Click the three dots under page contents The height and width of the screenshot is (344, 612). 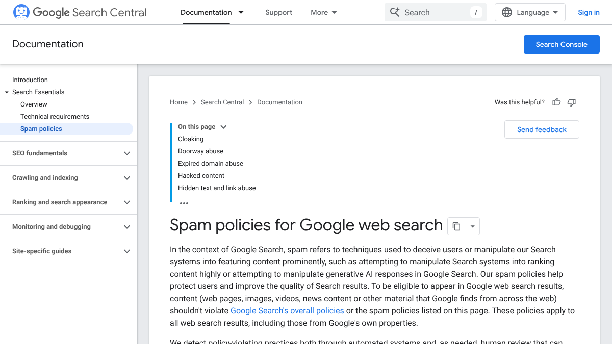[184, 203]
